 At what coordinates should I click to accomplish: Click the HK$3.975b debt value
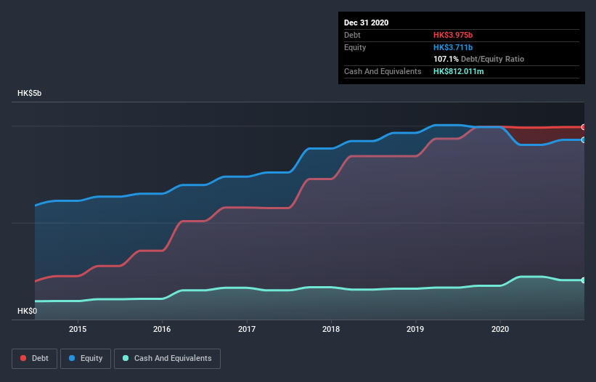tap(453, 35)
